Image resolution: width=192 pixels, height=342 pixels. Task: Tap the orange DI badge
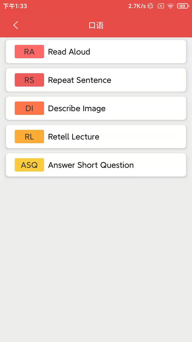tap(29, 108)
